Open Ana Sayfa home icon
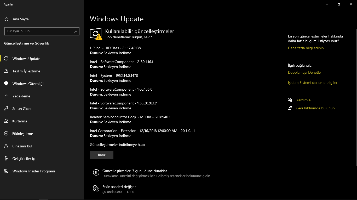This screenshot has height=200, width=357. tap(7, 19)
